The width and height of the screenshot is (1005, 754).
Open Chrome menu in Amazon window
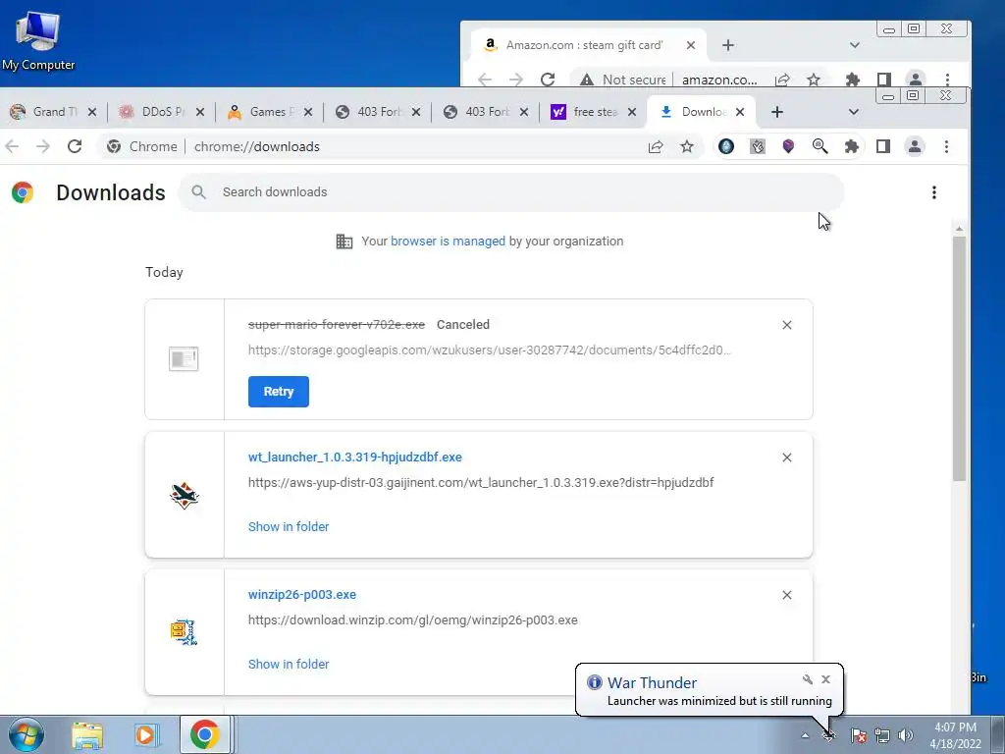[947, 80]
